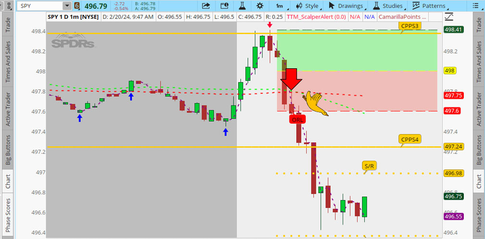The image size is (485, 239).
Task: Open Big Buttons tab in right sidebar
Action: [x=479, y=150]
